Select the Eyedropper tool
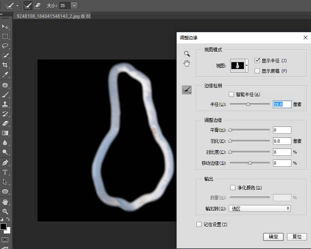The image size is (311, 249). point(5,75)
